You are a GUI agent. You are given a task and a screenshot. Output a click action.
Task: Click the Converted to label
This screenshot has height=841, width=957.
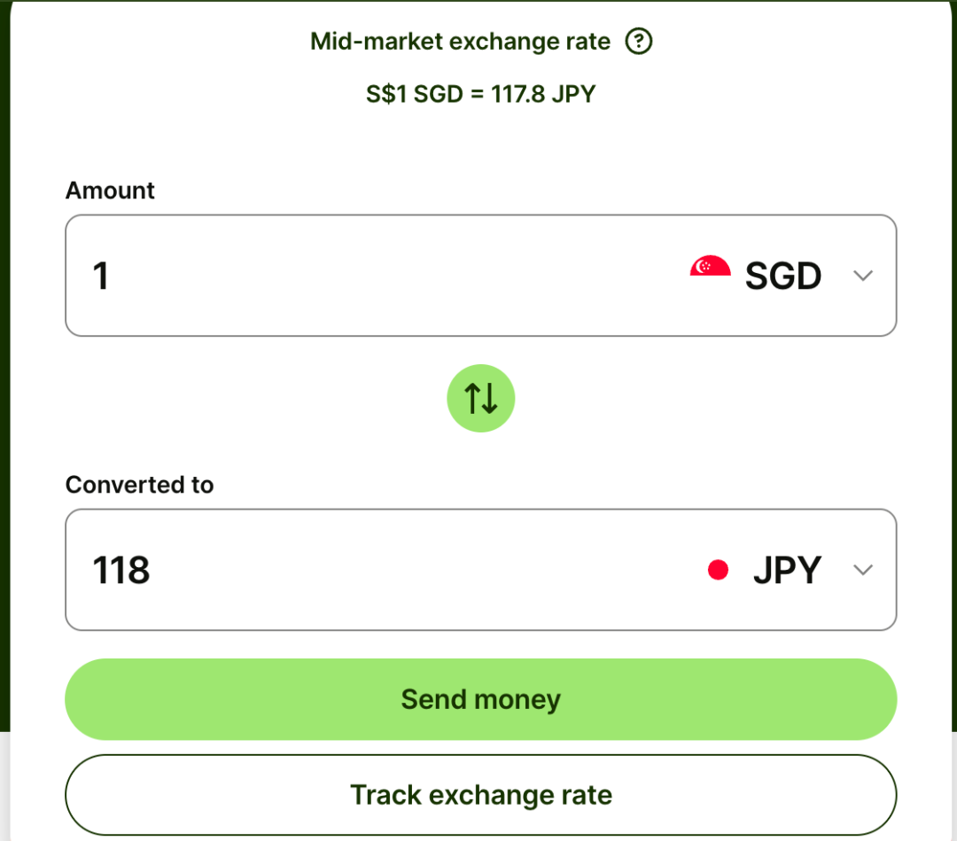tap(139, 485)
